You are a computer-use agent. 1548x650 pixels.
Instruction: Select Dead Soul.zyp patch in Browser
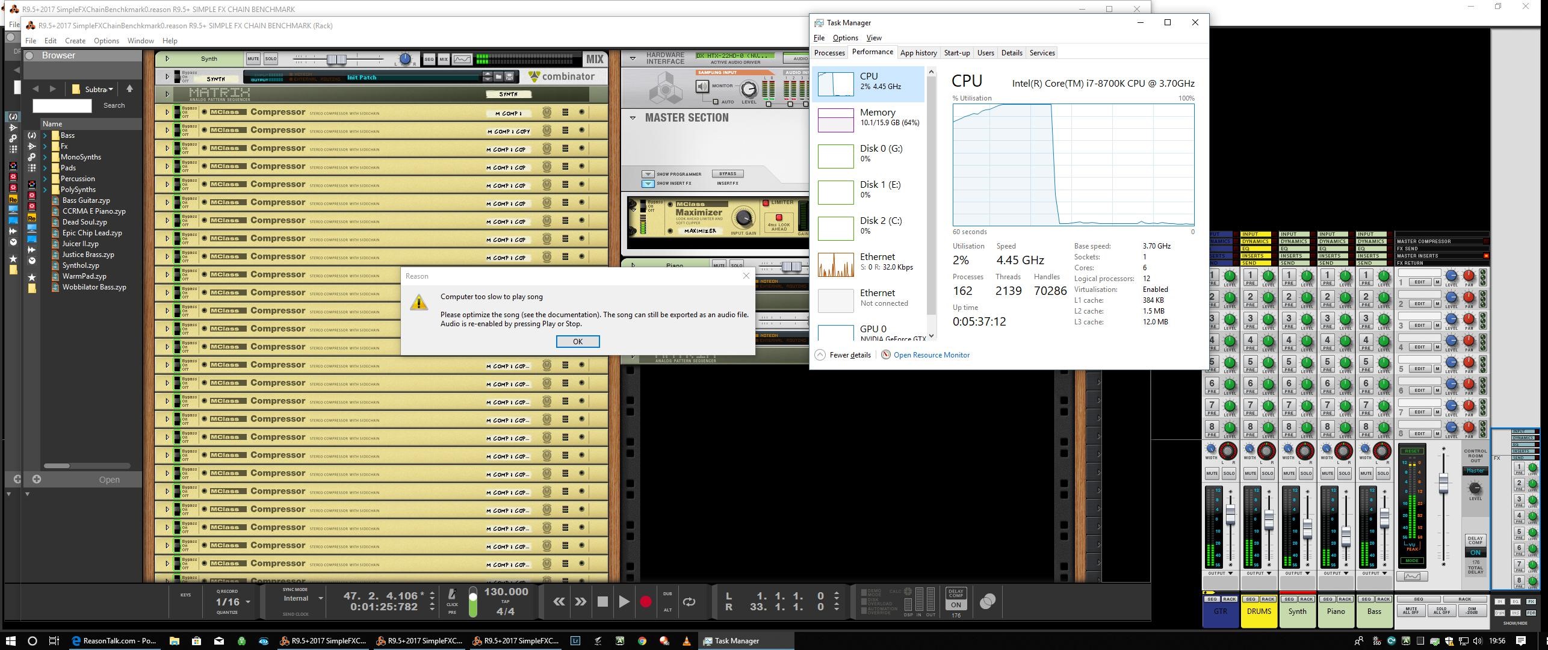coord(84,222)
